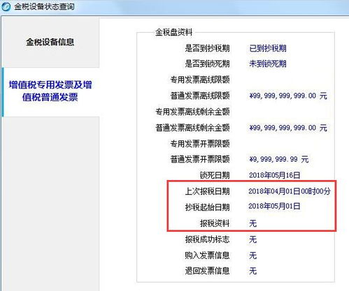Click the 未到锁死期 status value
This screenshot has height=291, width=349.
[x=268, y=64]
